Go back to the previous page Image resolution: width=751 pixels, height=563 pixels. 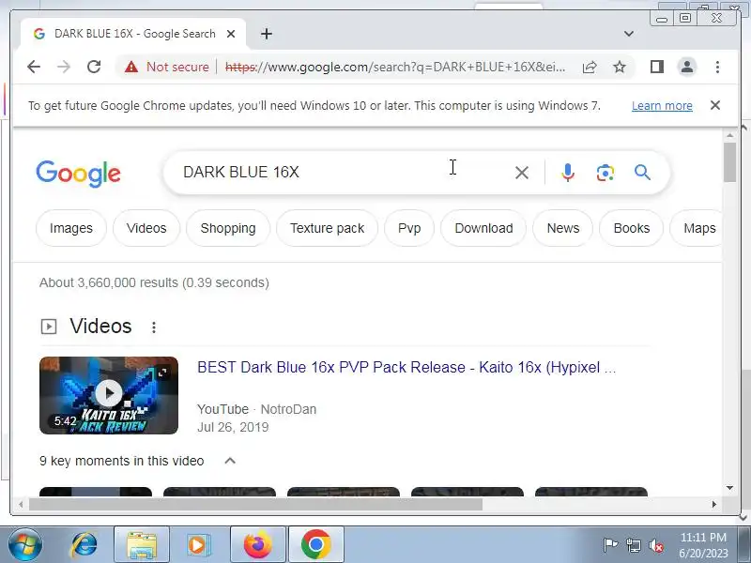34,67
